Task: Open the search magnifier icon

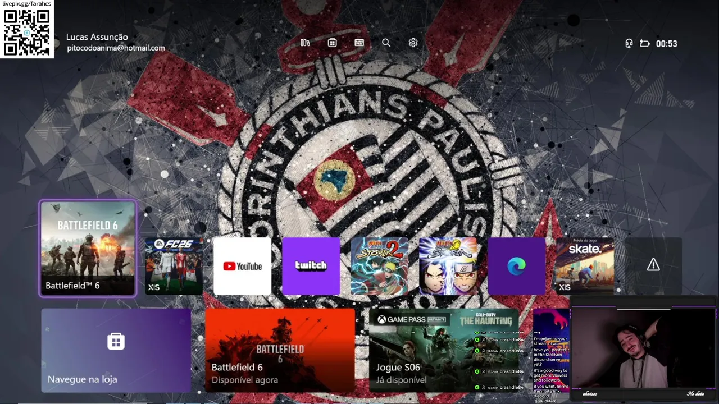Action: pos(386,43)
